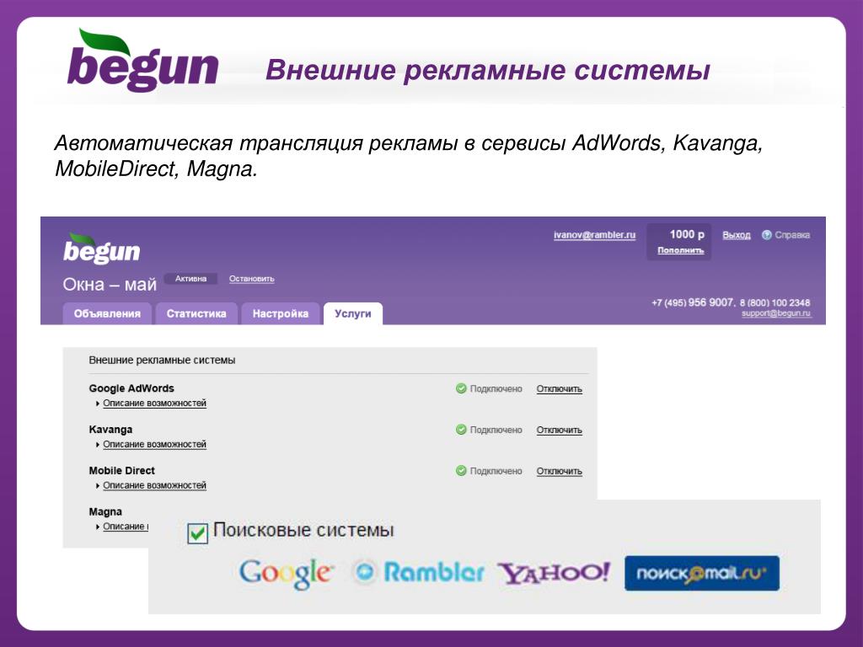The height and width of the screenshot is (647, 863).
Task: Click the Подключено status for Google AdWords
Action: [x=496, y=389]
